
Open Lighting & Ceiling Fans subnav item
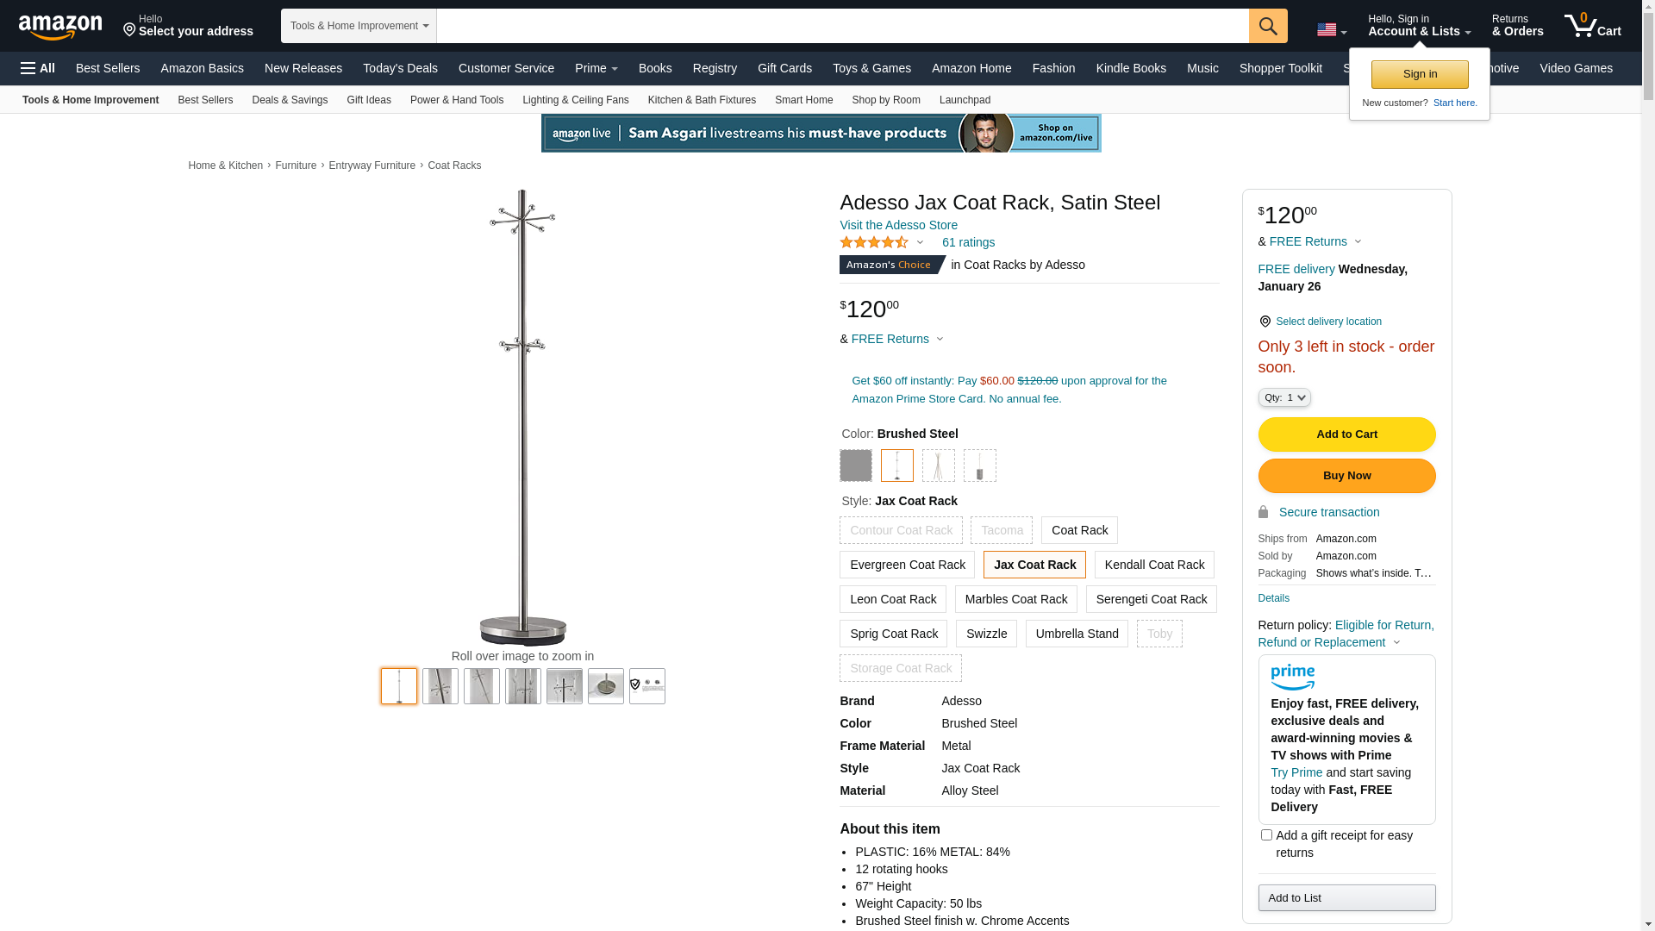[x=575, y=100]
